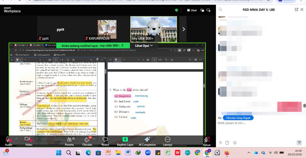Screen dimensions: 306x158
Task: Click the Ketik pesan di sini message field
Action: pos(242,123)
